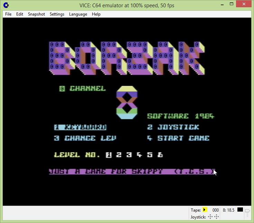Click level number 3
Screen dimensions: 254x223
pos(129,155)
